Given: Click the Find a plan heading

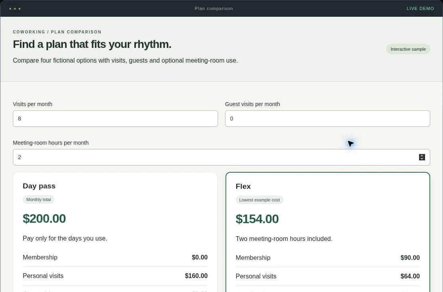Looking at the screenshot, I should pos(92,44).
